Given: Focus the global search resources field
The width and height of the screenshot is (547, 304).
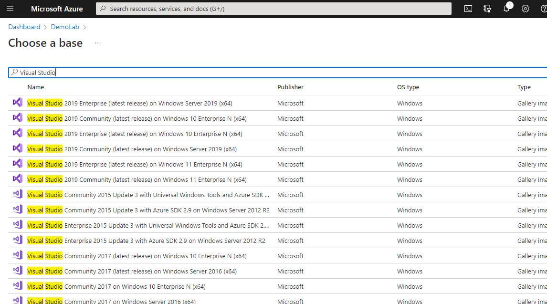Looking at the screenshot, I should point(273,9).
